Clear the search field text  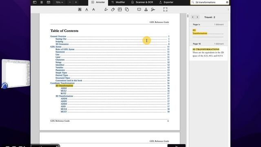pos(227,2)
